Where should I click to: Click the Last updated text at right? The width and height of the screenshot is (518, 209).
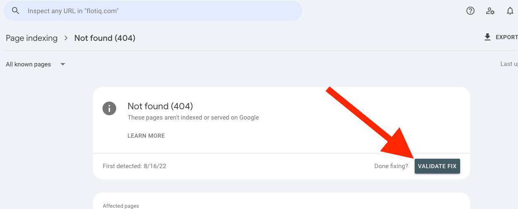(509, 64)
